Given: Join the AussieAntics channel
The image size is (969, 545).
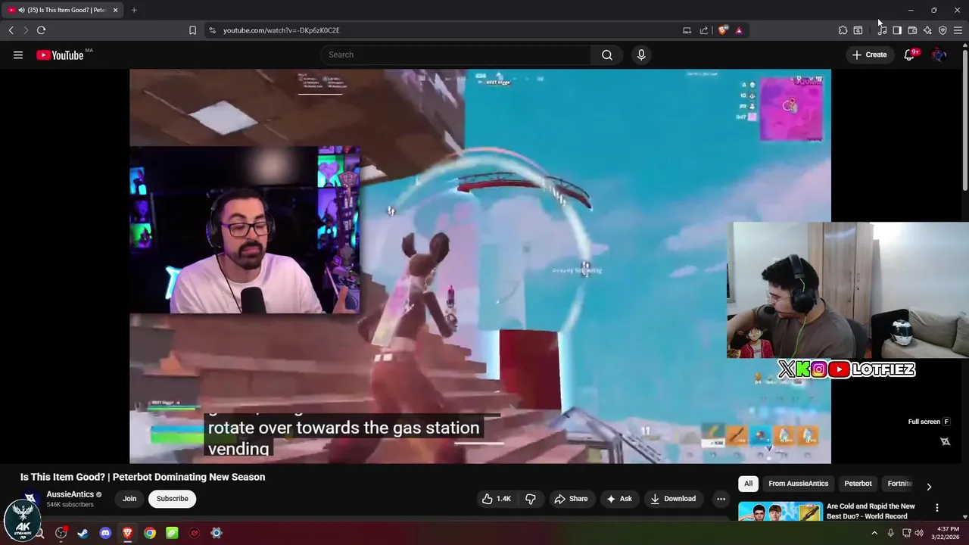Looking at the screenshot, I should tap(129, 499).
